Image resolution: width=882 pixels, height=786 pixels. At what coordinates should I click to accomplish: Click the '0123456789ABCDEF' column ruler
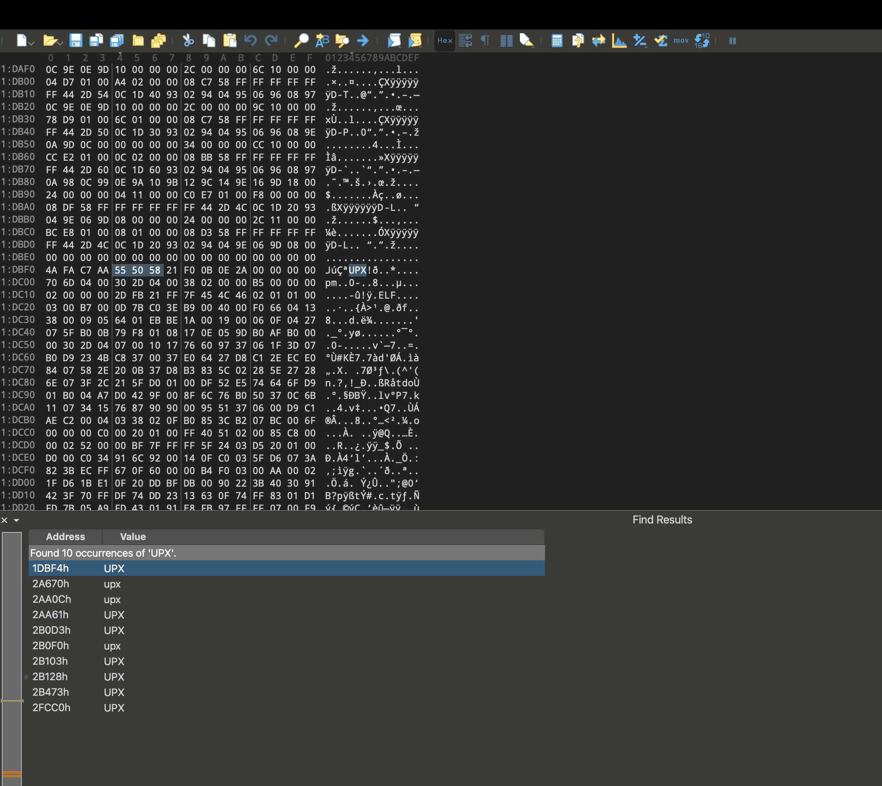coord(372,58)
